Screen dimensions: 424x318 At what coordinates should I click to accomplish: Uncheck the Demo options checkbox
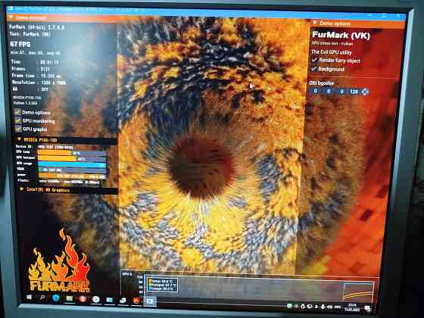point(18,113)
